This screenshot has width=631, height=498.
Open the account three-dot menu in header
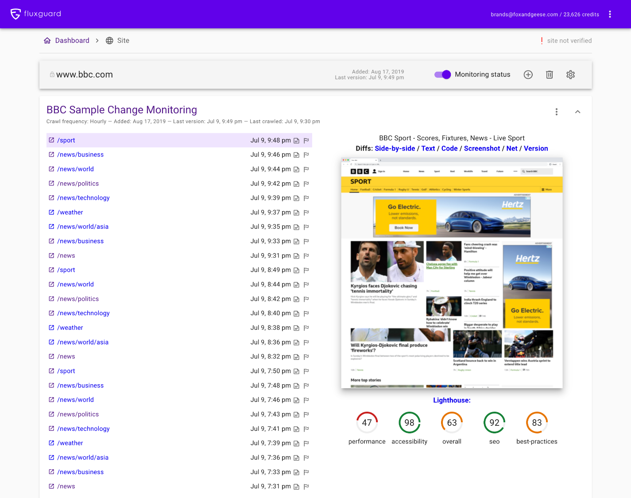[x=610, y=14]
